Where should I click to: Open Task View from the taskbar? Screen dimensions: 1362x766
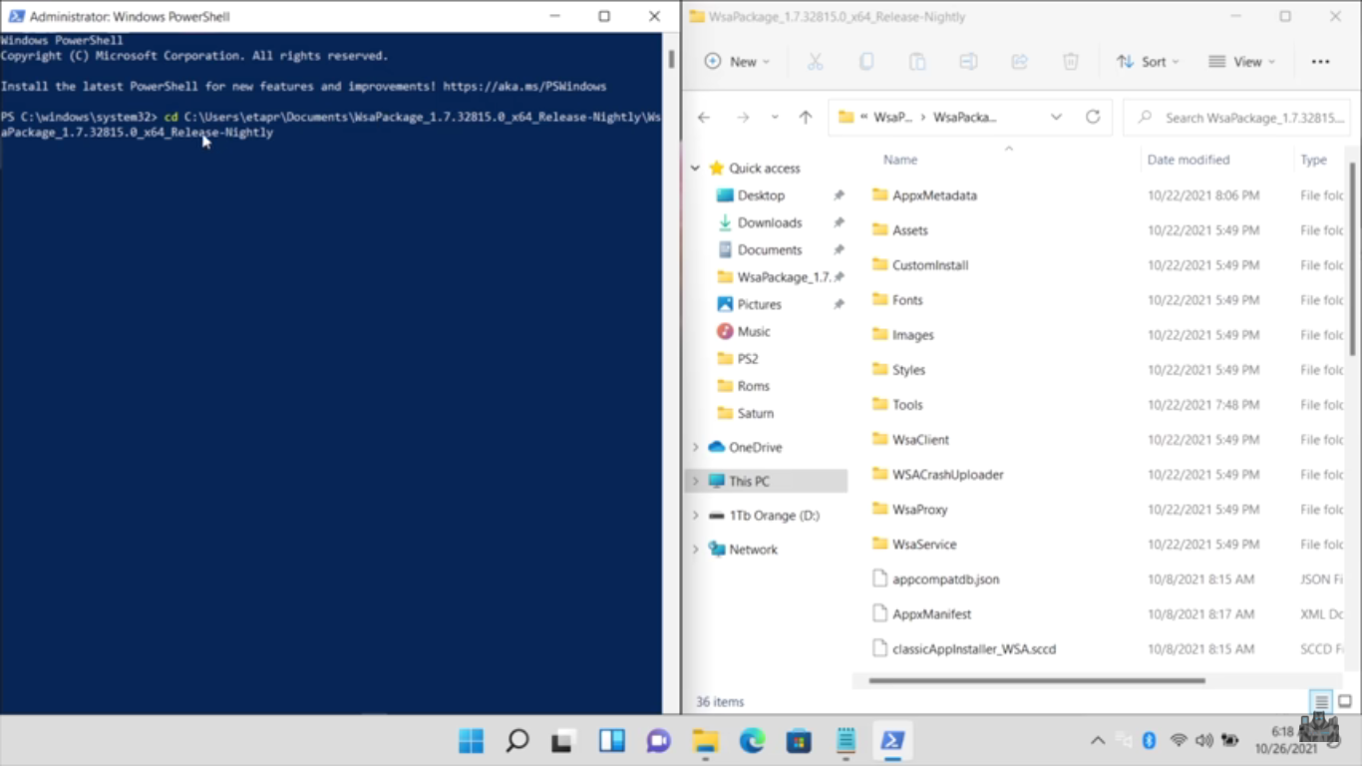click(562, 741)
